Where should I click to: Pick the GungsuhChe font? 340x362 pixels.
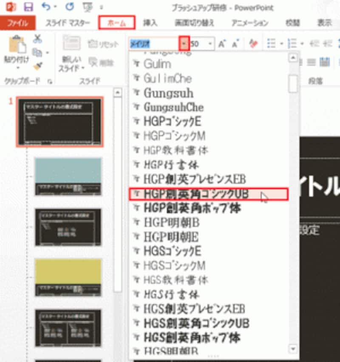coord(209,107)
